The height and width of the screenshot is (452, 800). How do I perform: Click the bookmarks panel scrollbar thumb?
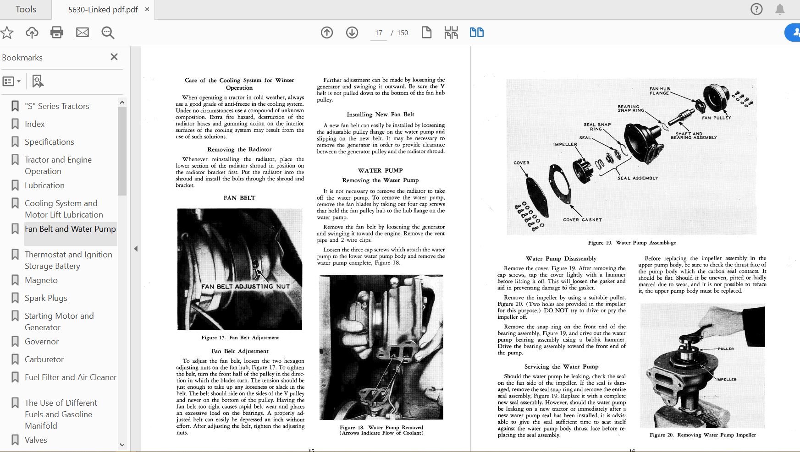122,151
